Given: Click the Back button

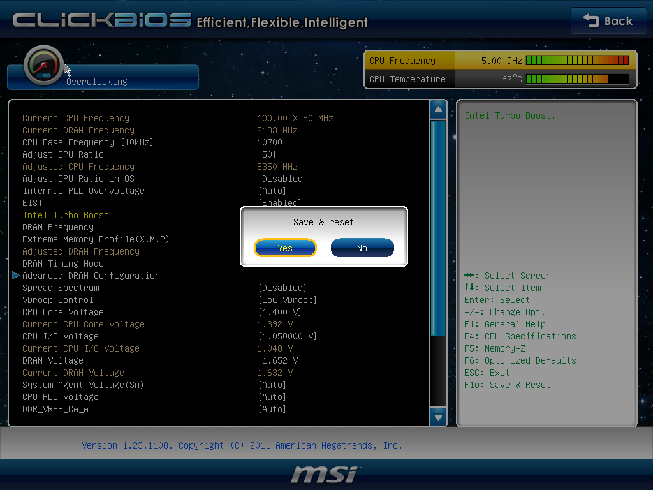Looking at the screenshot, I should pyautogui.click(x=608, y=21).
